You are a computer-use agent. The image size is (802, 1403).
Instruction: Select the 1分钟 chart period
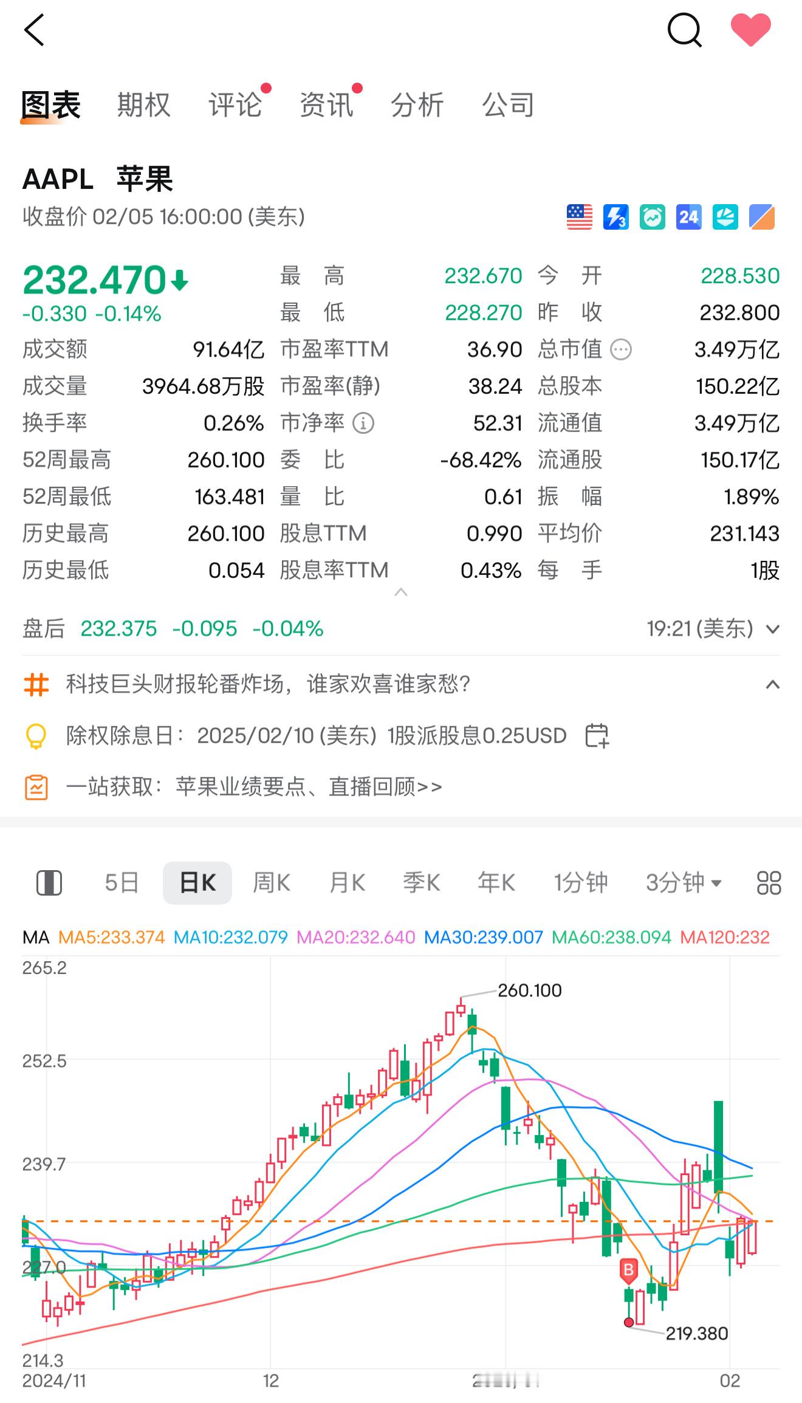(580, 883)
